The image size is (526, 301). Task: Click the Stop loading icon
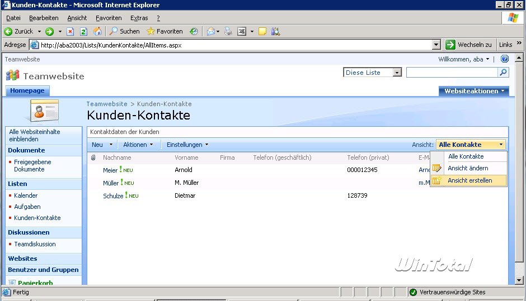71,32
